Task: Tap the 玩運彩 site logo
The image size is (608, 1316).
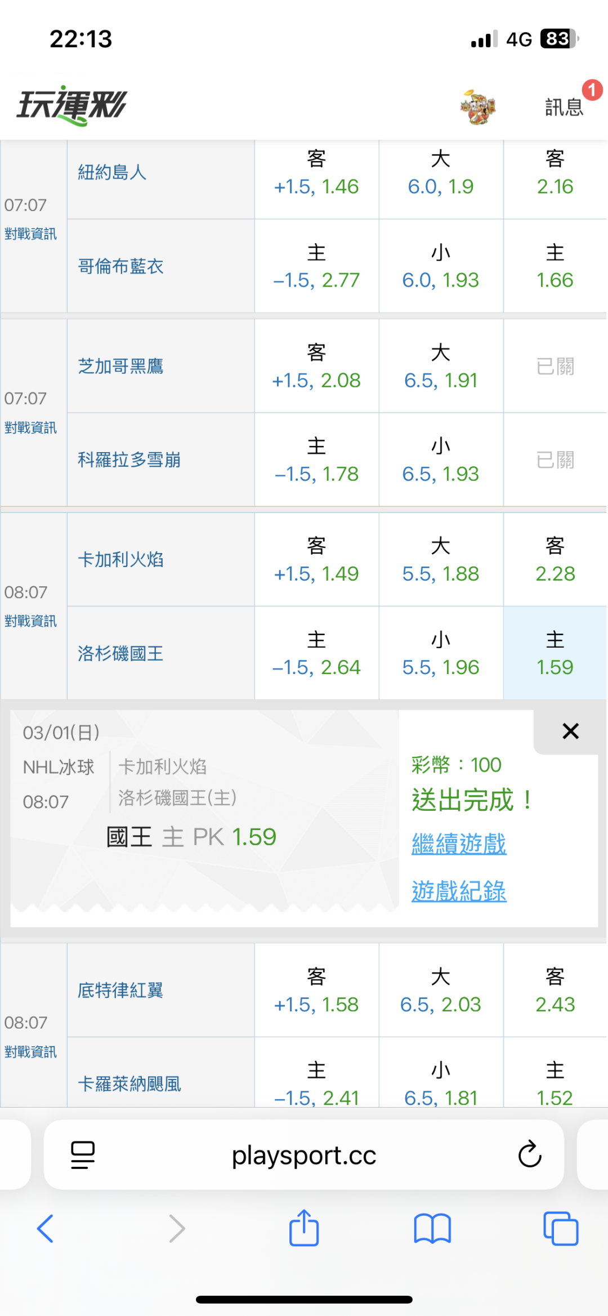Action: [72, 105]
